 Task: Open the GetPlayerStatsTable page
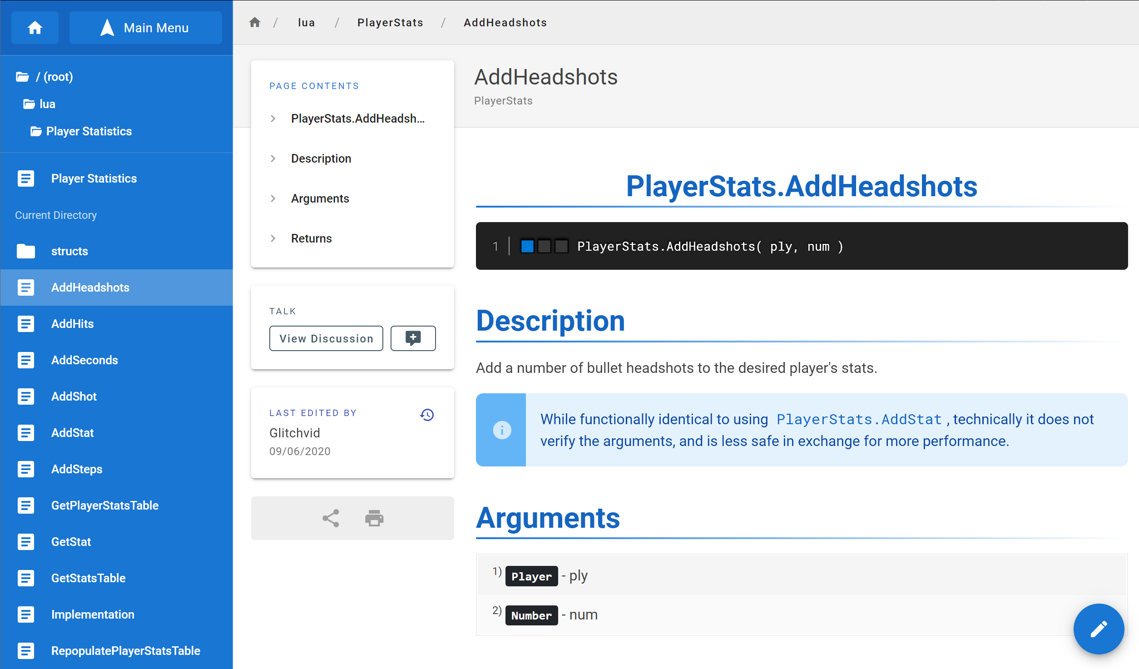[x=104, y=505]
